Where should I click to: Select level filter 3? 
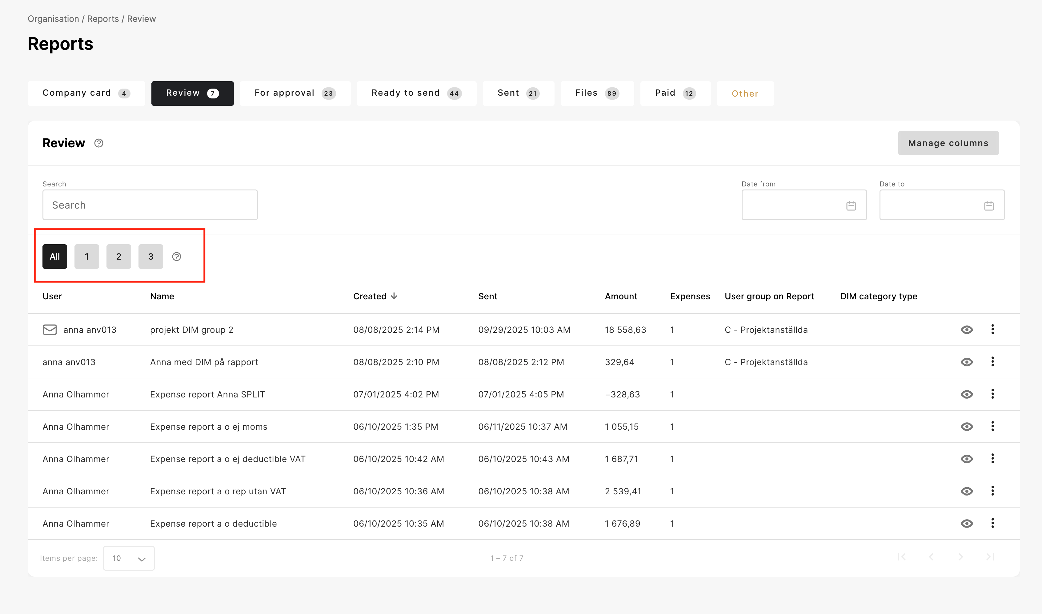tap(150, 257)
